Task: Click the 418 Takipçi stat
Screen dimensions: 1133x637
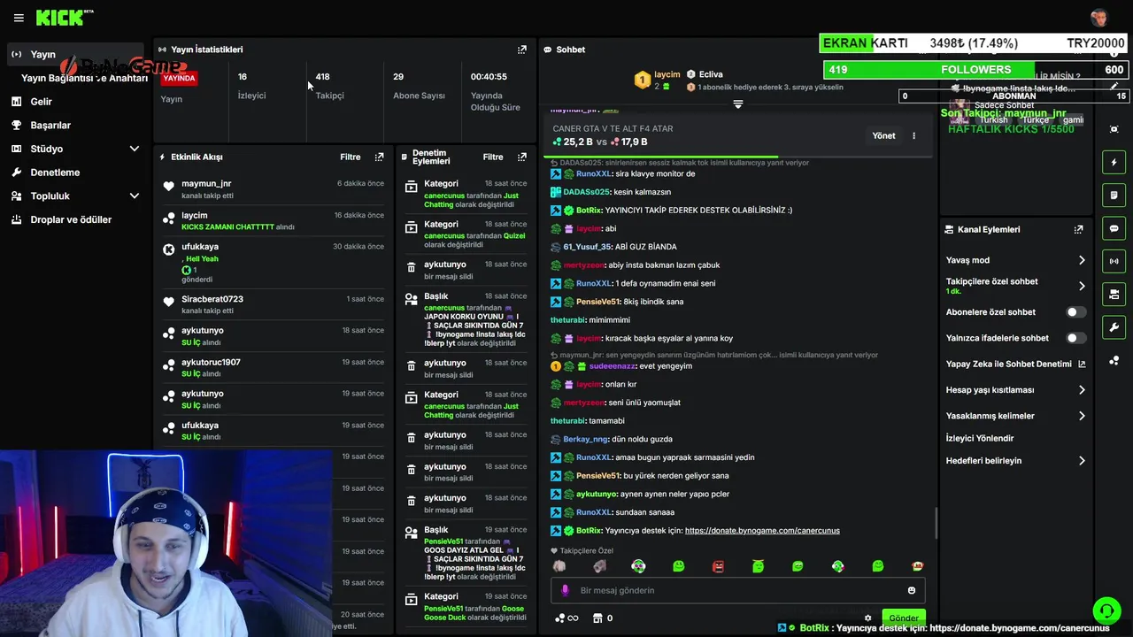Action: point(329,86)
